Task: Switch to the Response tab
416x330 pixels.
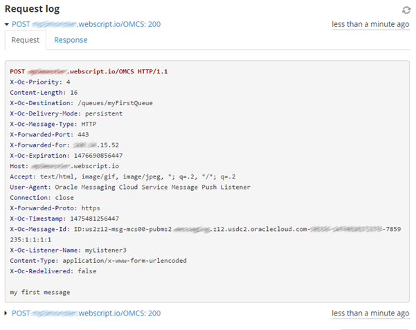Action: [x=71, y=40]
